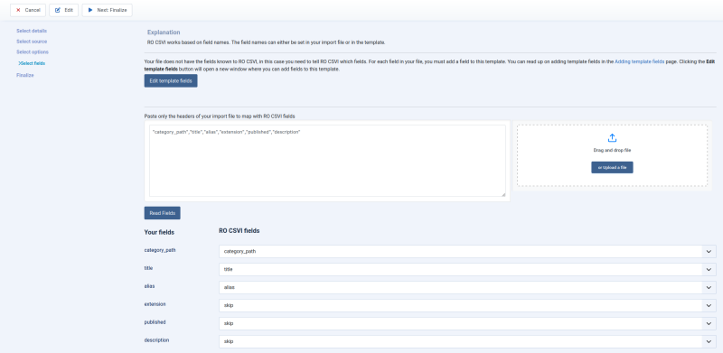Click the Read Fields button

point(163,213)
